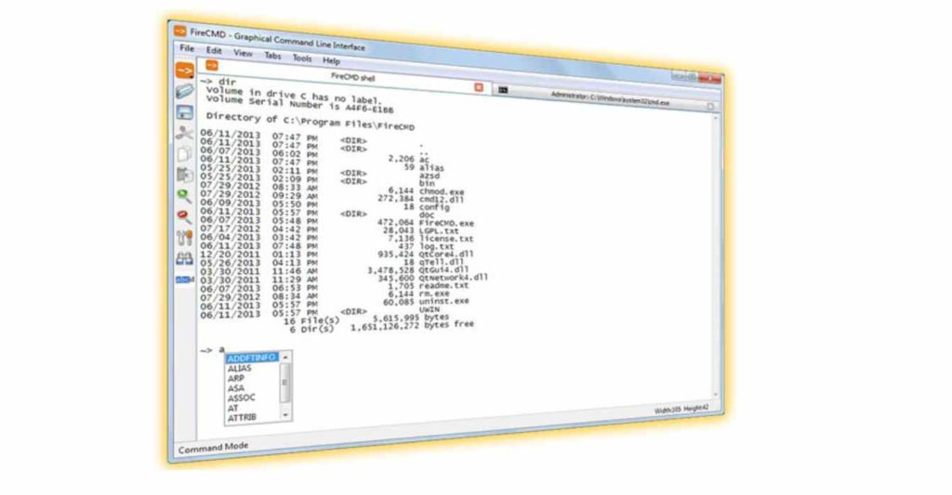Click the red magnifier zoom icon
Image resolution: width=952 pixels, height=495 pixels.
click(x=184, y=216)
